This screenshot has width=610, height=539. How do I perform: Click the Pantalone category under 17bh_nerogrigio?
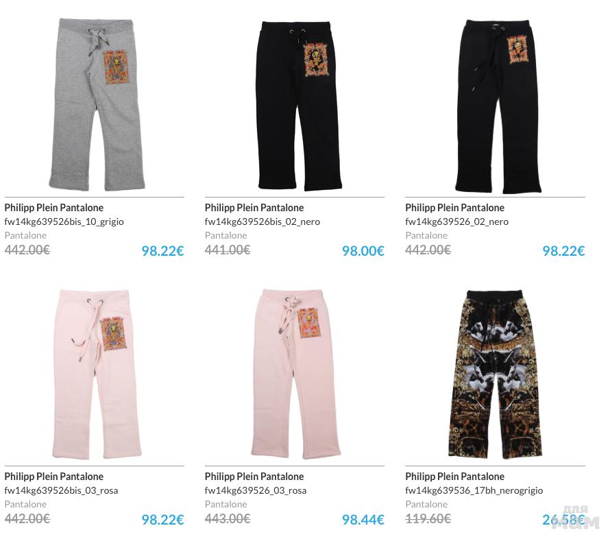(426, 504)
